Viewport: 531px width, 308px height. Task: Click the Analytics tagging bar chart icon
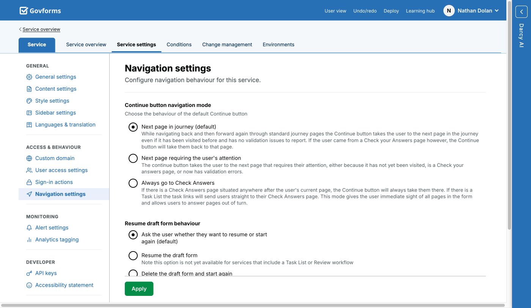[x=29, y=240]
